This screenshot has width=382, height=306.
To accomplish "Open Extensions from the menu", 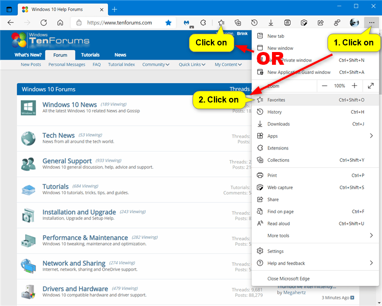I will pos(315,148).
